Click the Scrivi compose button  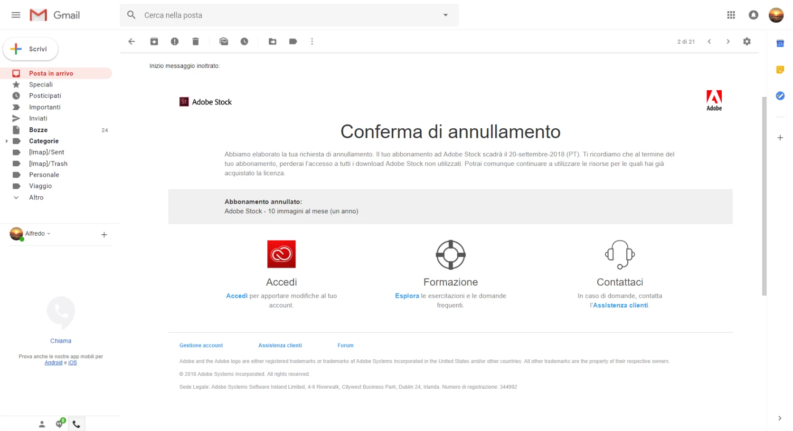(x=30, y=49)
